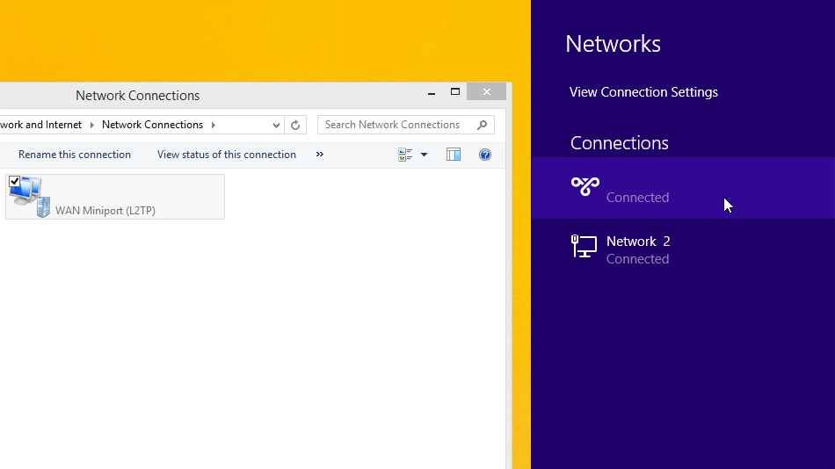Click Rename this connection
835x469 pixels.
coord(75,155)
